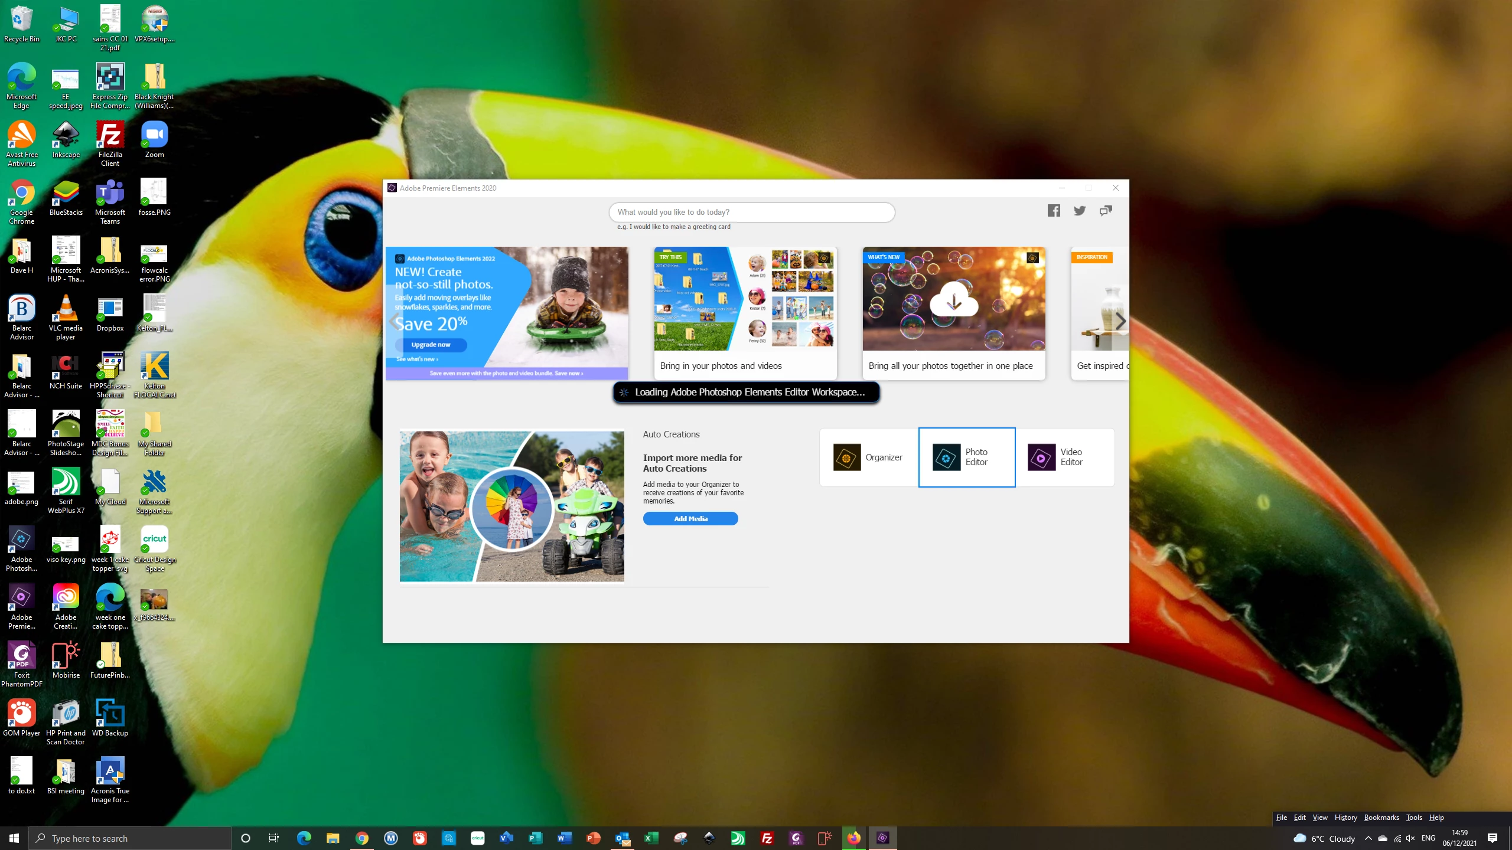Show hidden system tray icons chevron
1512x850 pixels.
tap(1368, 838)
